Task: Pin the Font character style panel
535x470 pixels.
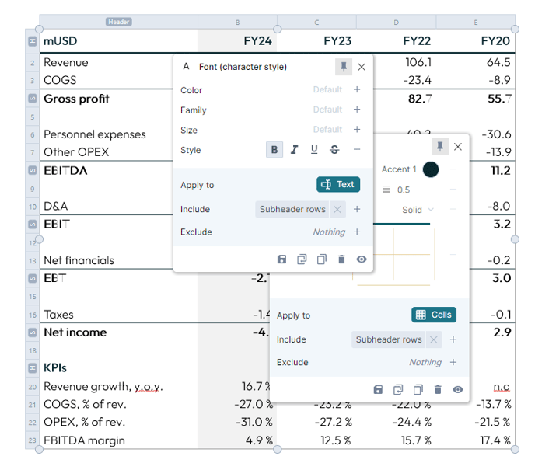Action: point(343,67)
